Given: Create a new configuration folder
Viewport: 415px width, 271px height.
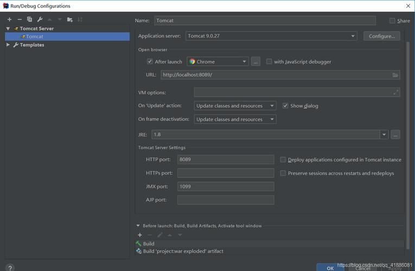Looking at the screenshot, I should click(70, 20).
